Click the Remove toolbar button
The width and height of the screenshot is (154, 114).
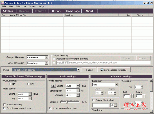(24, 11)
